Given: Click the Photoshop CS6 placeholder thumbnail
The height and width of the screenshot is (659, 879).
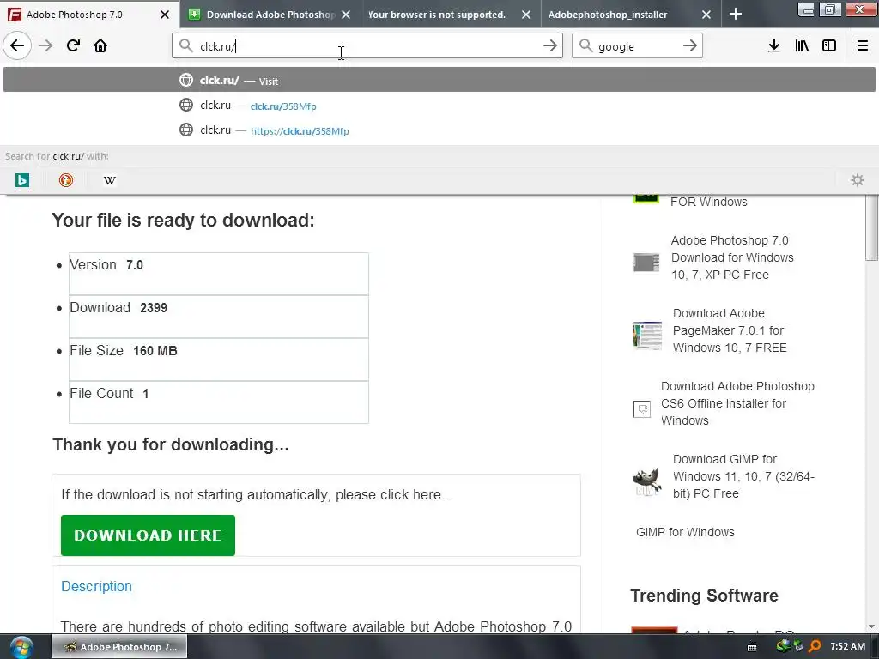Looking at the screenshot, I should click(642, 409).
